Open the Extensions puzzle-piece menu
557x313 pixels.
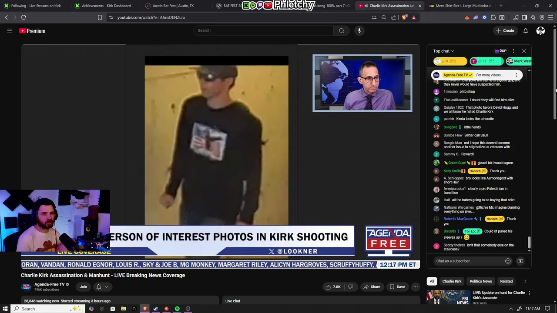pyautogui.click(x=493, y=17)
